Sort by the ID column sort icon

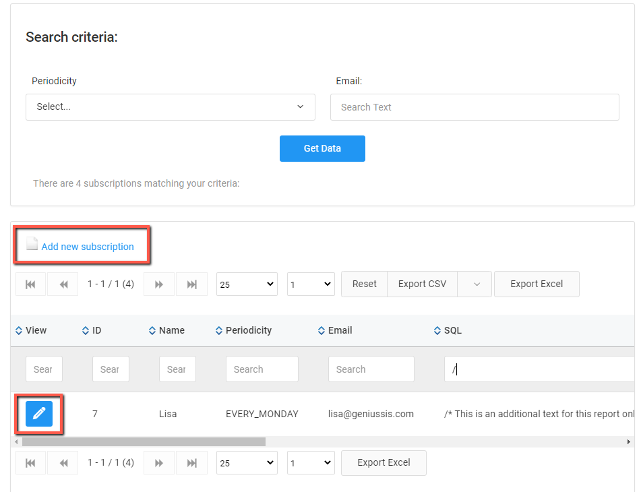point(86,330)
